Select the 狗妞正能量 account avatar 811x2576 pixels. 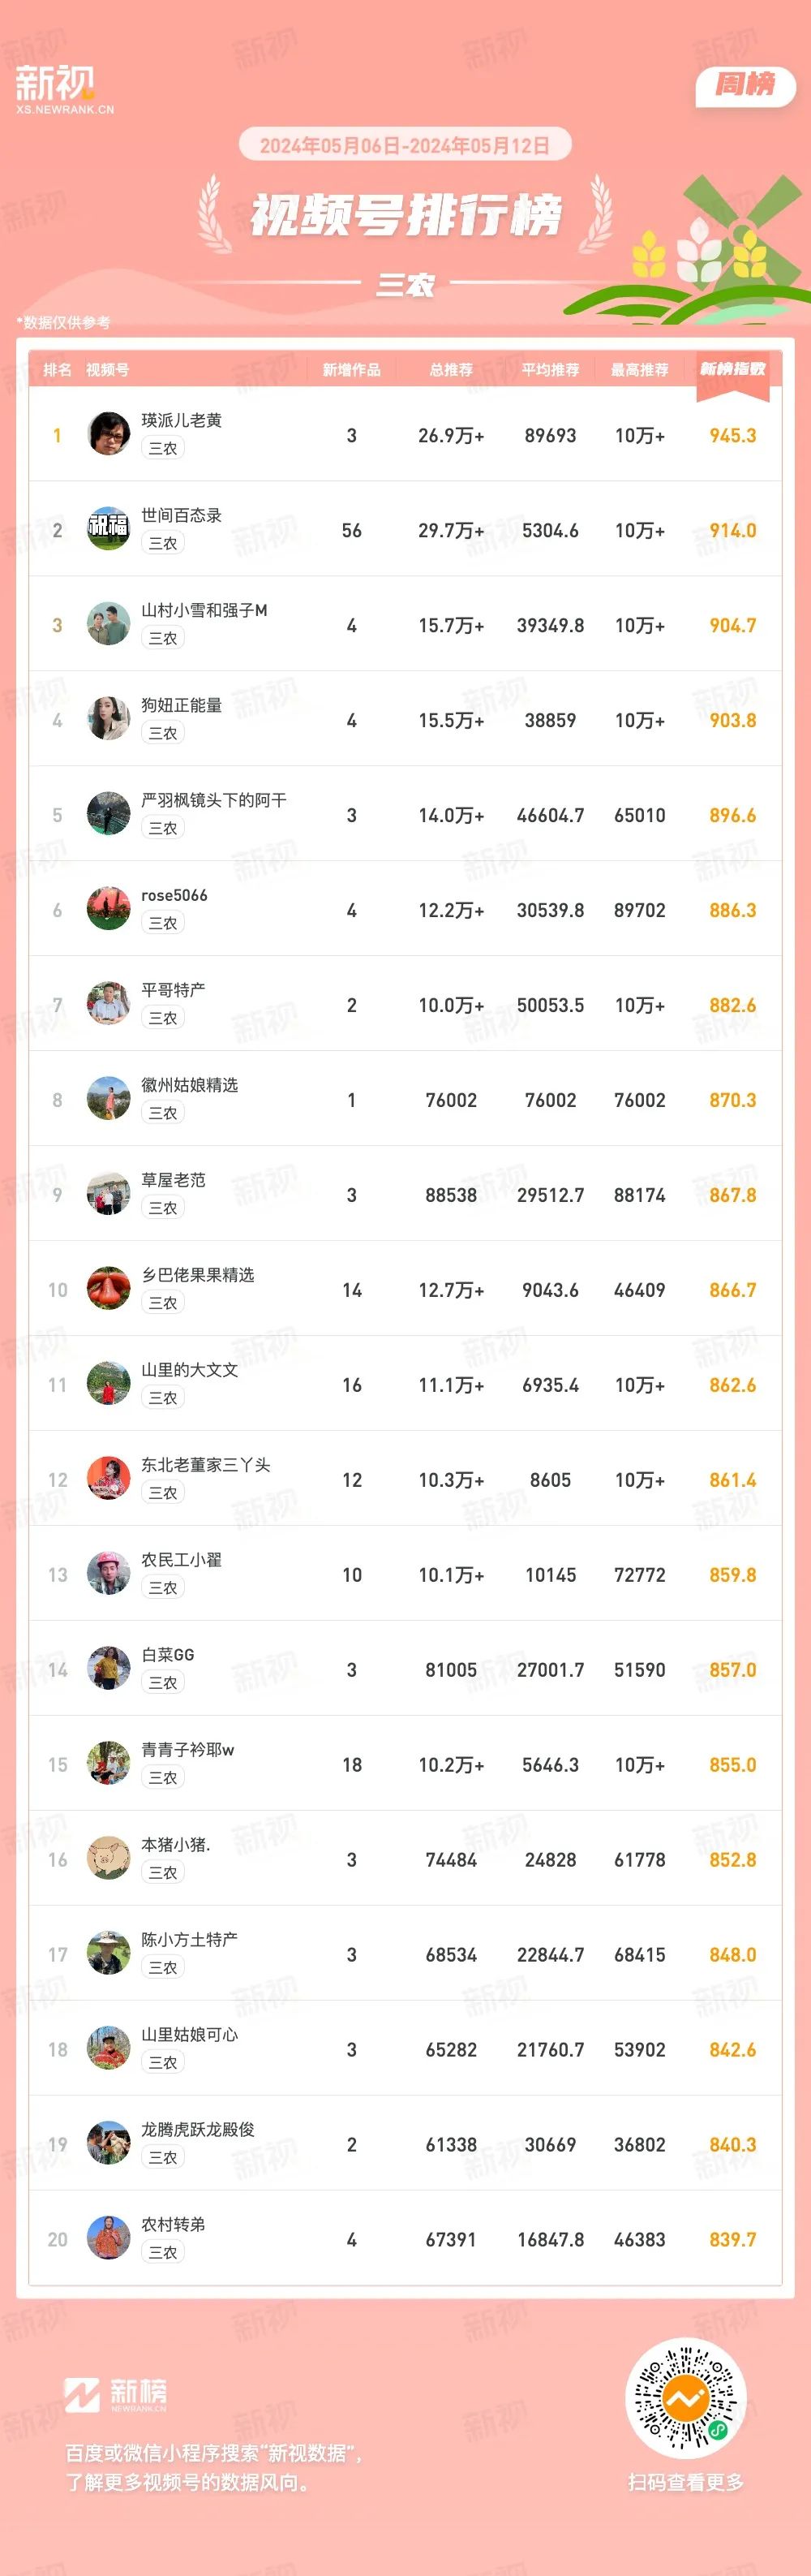pos(108,719)
